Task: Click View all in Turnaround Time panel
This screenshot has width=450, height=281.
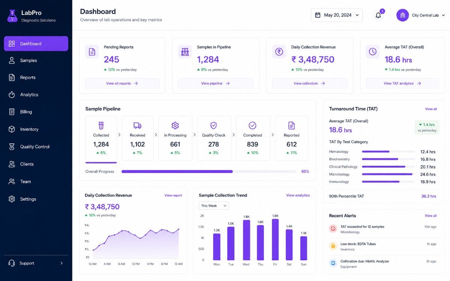Action: 431,109
